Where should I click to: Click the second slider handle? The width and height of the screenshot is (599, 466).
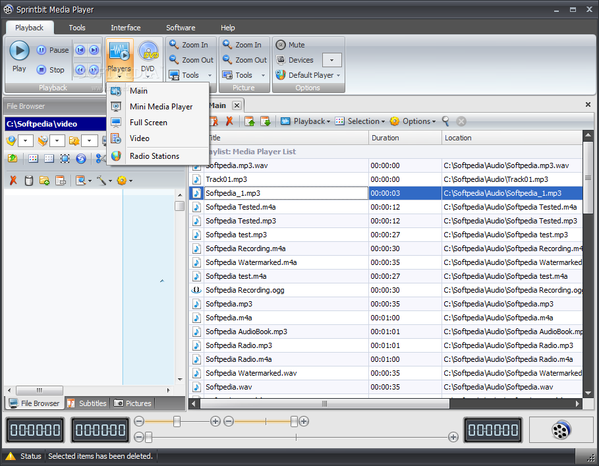point(294,422)
